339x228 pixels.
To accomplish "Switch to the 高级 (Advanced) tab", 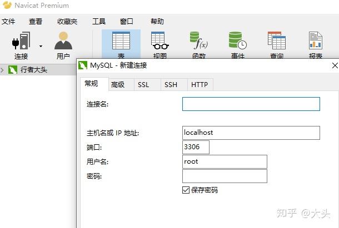I will click(x=121, y=85).
